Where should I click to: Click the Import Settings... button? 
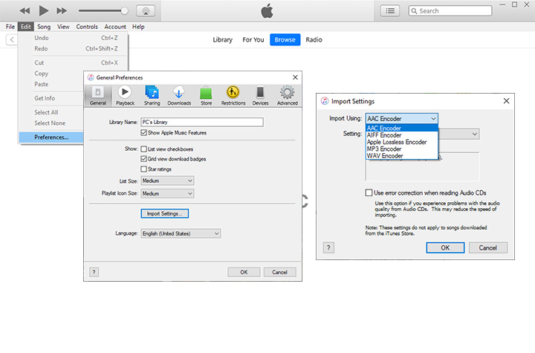[x=165, y=214]
